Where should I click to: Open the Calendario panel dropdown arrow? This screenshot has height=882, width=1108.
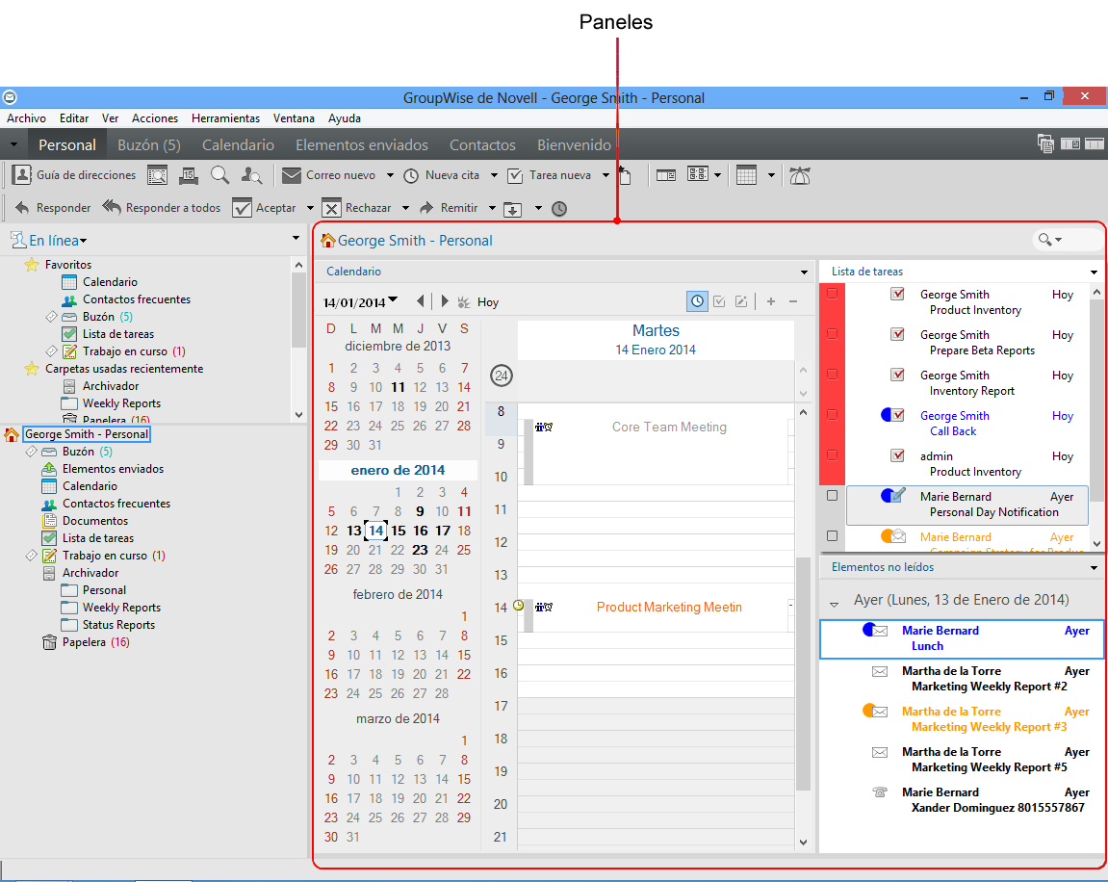804,272
